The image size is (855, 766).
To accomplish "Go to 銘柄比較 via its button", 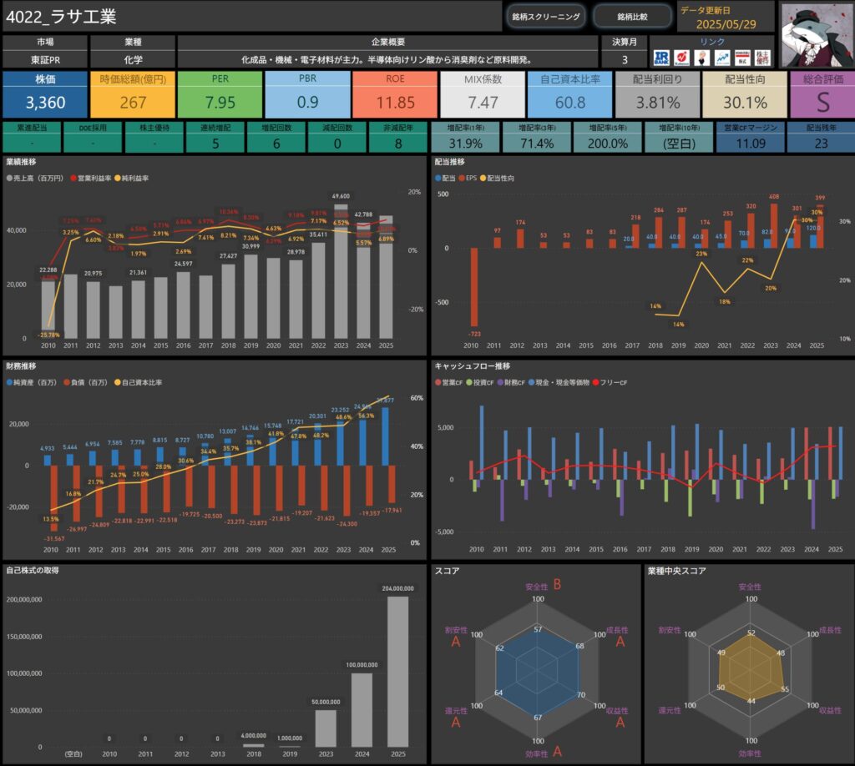I will 633,17.
